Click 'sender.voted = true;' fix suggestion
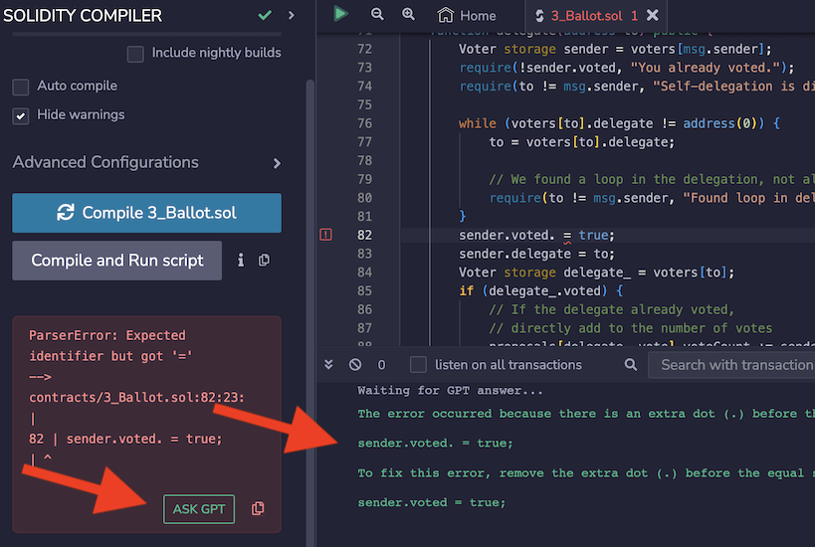 432,503
